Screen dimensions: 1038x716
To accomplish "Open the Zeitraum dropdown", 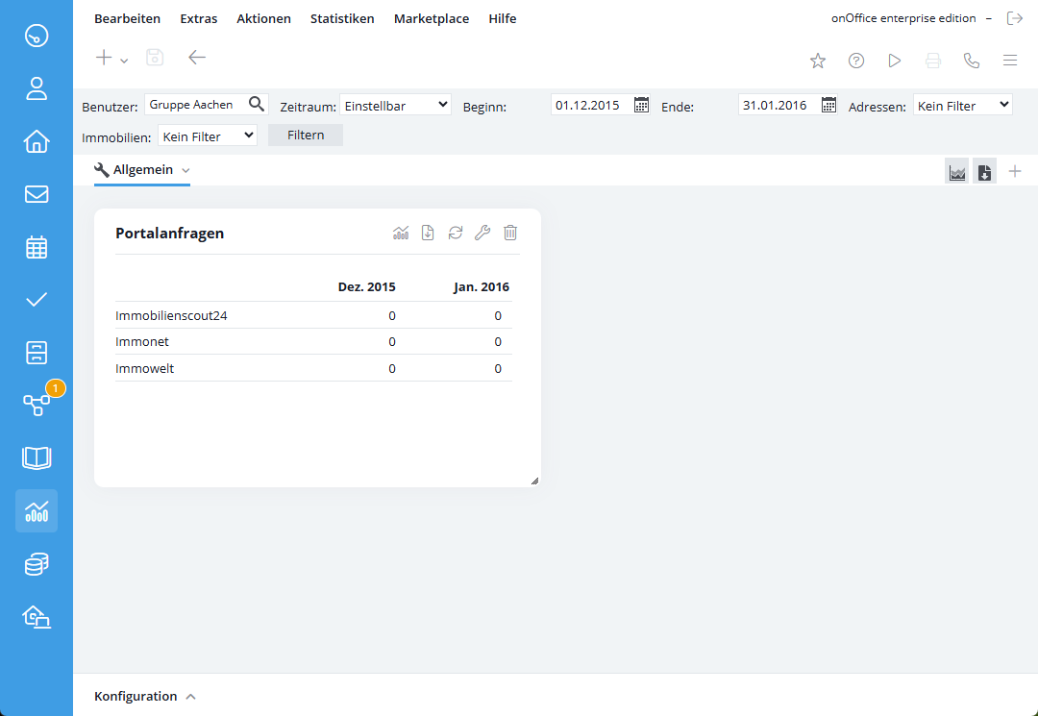I will 395,105.
